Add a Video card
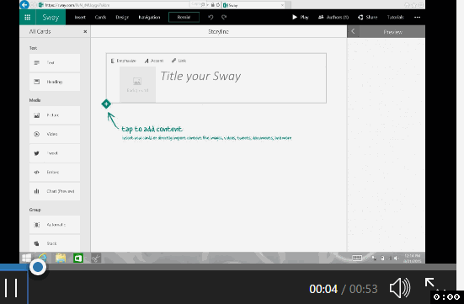The width and height of the screenshot is (464, 304). coord(55,134)
